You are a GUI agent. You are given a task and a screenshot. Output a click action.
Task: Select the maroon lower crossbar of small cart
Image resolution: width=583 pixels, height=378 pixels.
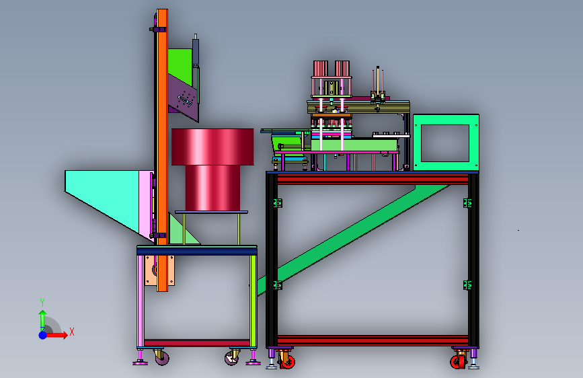[x=197, y=342]
